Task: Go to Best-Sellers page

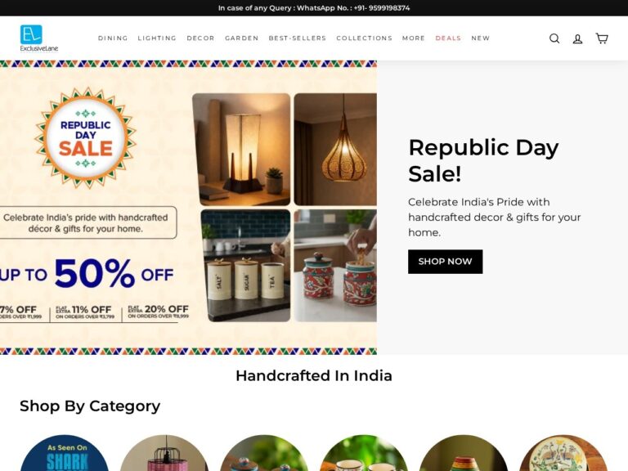Action: [x=298, y=38]
